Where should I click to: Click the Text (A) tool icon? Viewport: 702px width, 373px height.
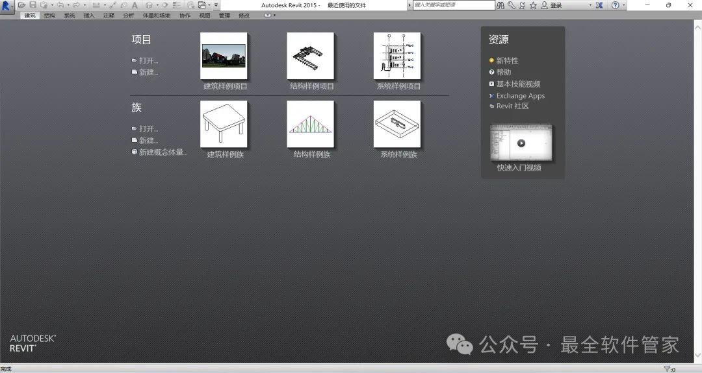pyautogui.click(x=135, y=5)
